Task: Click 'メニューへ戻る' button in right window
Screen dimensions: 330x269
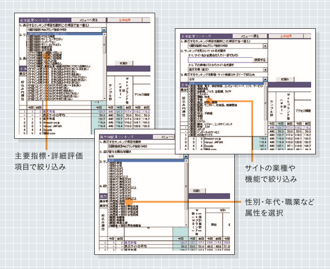Action: [x=249, y=36]
